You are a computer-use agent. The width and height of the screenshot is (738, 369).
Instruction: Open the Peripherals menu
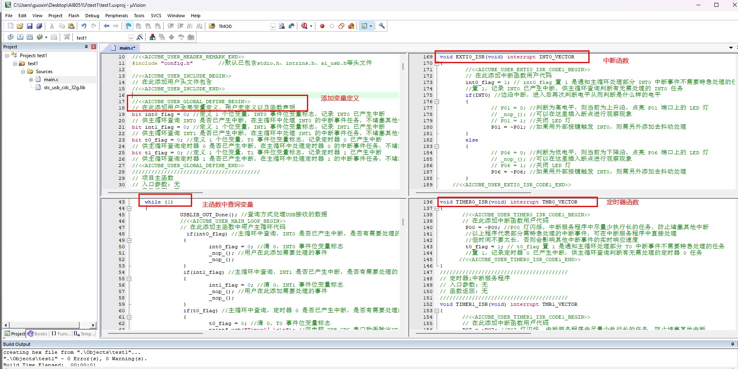pos(116,16)
